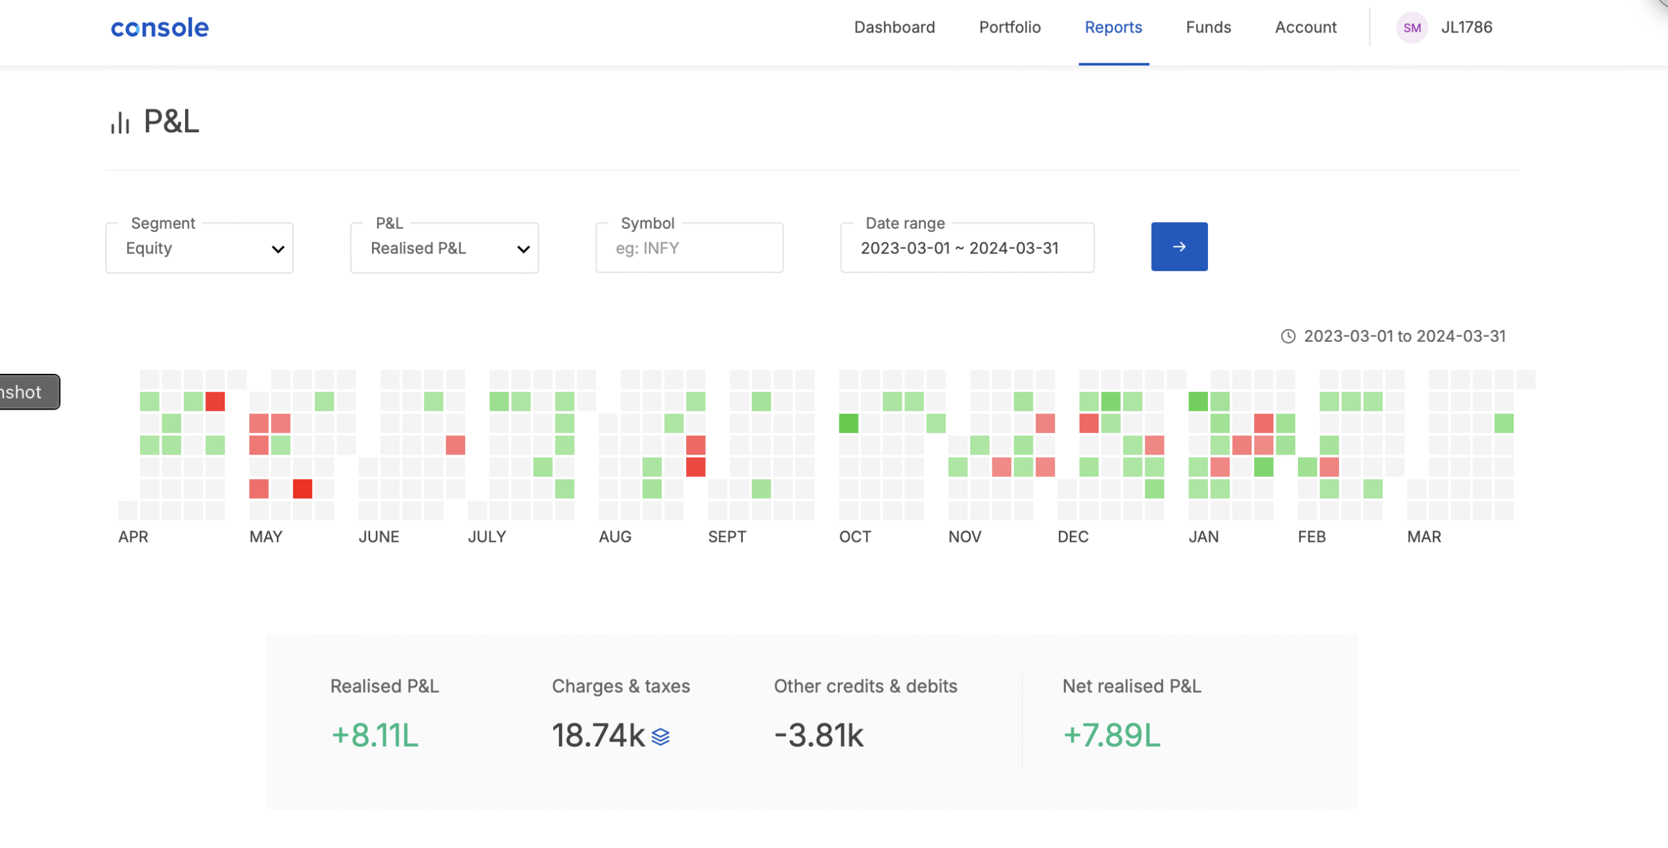Screen dimensions: 1668x848
Task: Click the charges breakdown layers icon
Action: click(661, 737)
